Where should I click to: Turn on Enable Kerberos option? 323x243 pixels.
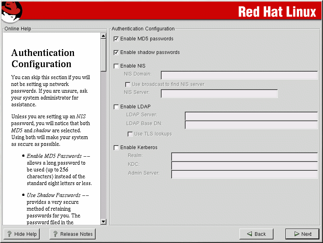coord(116,147)
